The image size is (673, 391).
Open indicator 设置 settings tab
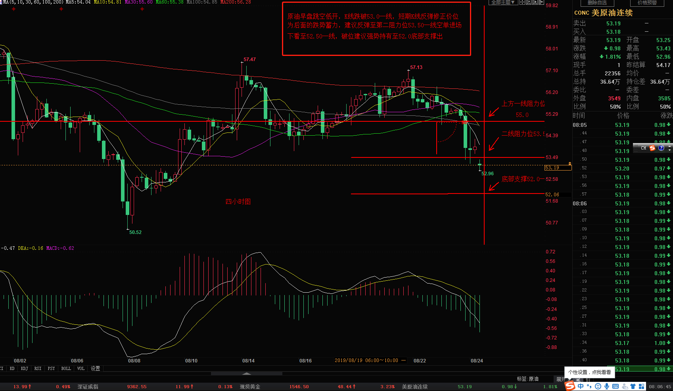pyautogui.click(x=95, y=368)
